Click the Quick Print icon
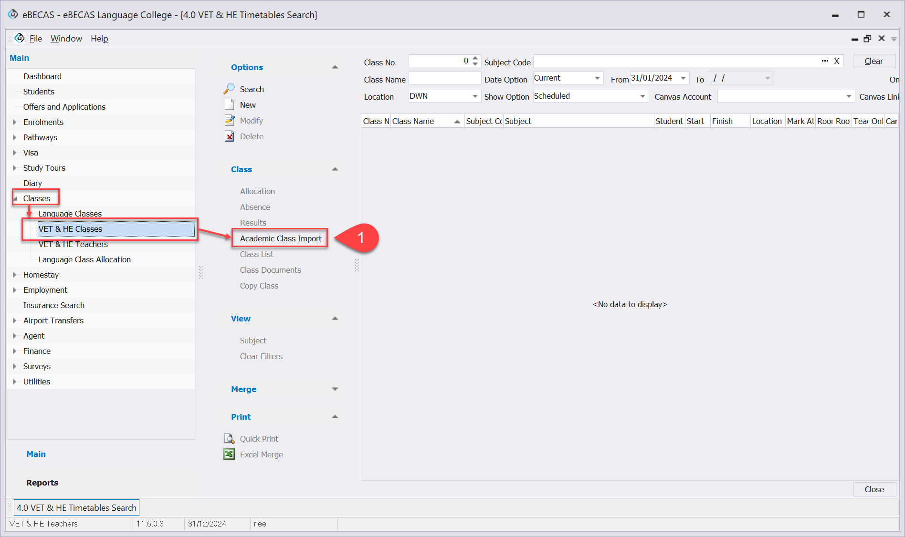 tap(229, 438)
